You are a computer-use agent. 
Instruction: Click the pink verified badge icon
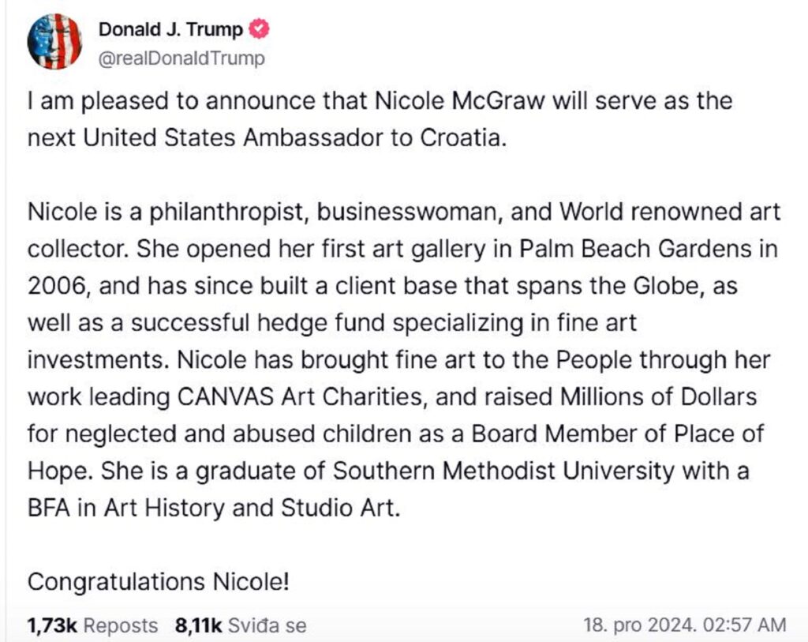tap(259, 29)
